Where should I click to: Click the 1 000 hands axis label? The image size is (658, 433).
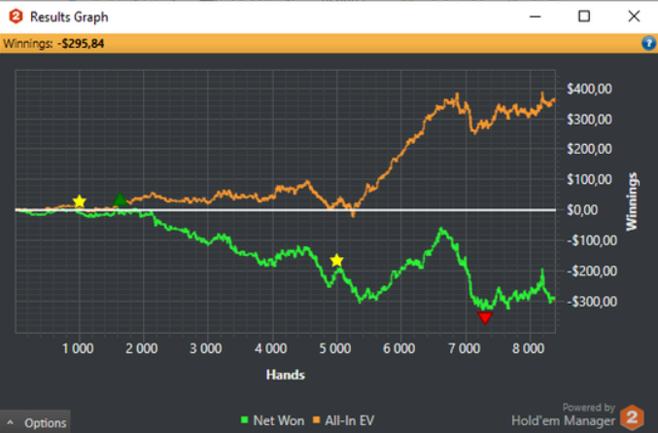pyautogui.click(x=78, y=348)
